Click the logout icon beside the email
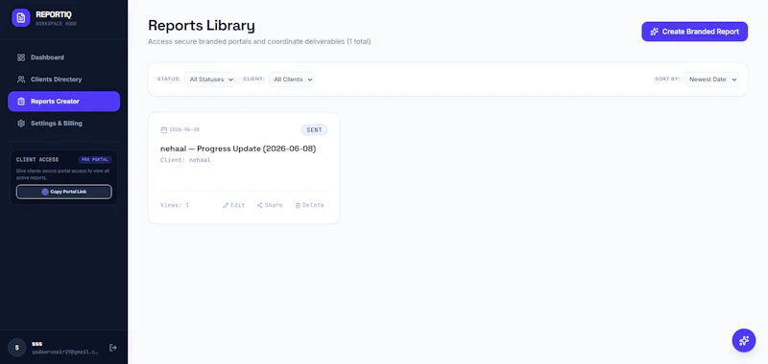This screenshot has width=768, height=364. 113,348
